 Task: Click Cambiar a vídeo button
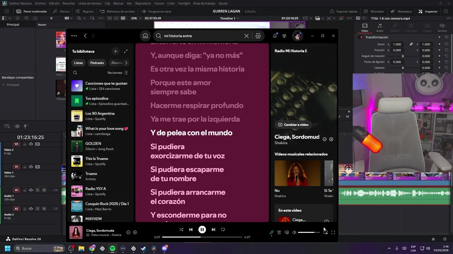point(293,125)
